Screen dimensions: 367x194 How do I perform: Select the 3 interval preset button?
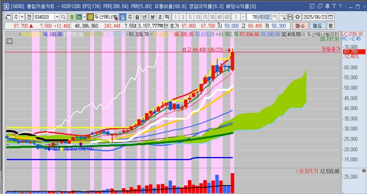click(183, 17)
